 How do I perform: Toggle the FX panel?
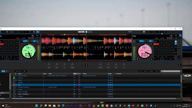[26, 32]
